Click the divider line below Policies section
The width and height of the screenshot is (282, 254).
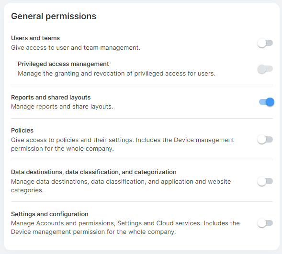coord(142,160)
